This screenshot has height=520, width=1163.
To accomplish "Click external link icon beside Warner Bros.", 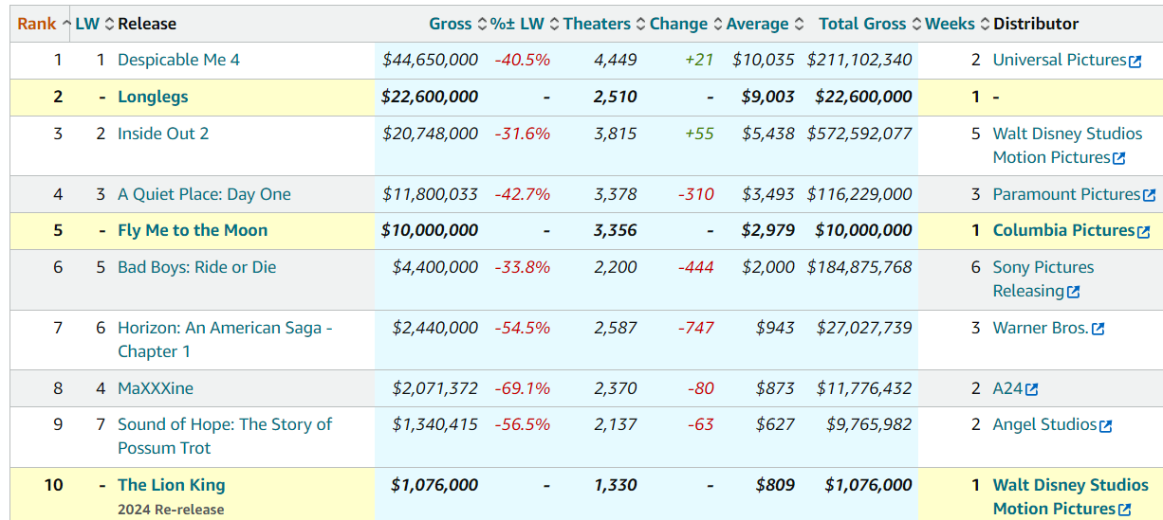I will point(1098,330).
